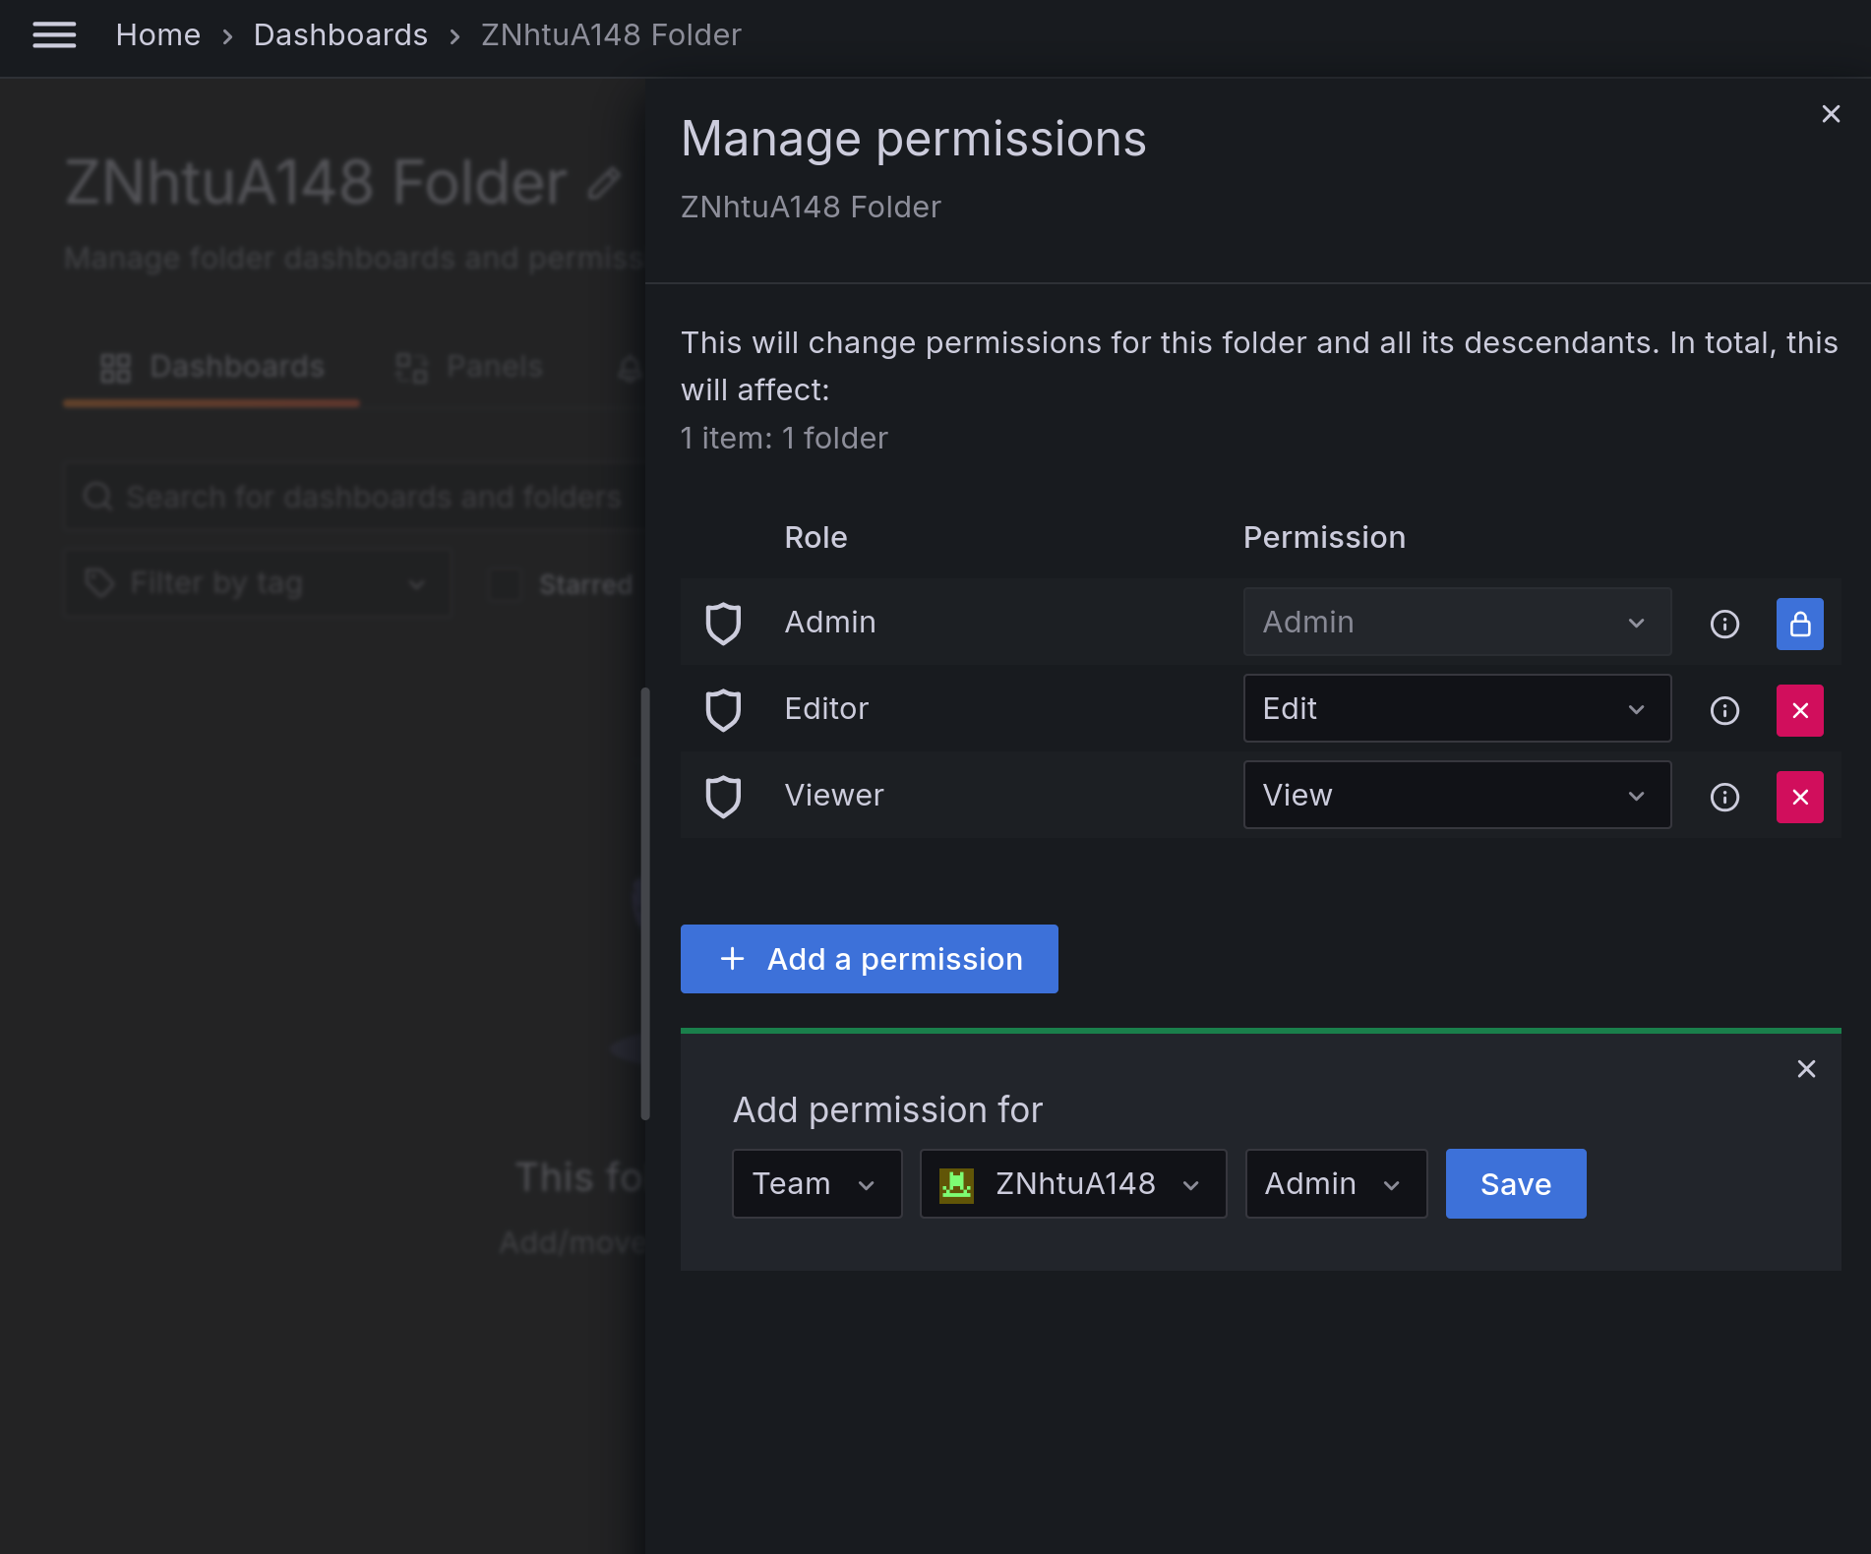Navigate to Dashboards via the breadcrumb
This screenshot has width=1871, height=1554.
[340, 34]
